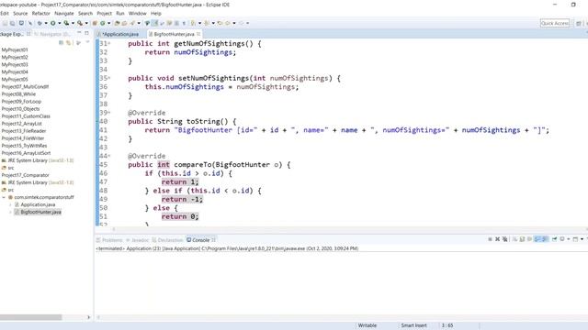
Task: Open the Source menu
Action: [x=20, y=14]
